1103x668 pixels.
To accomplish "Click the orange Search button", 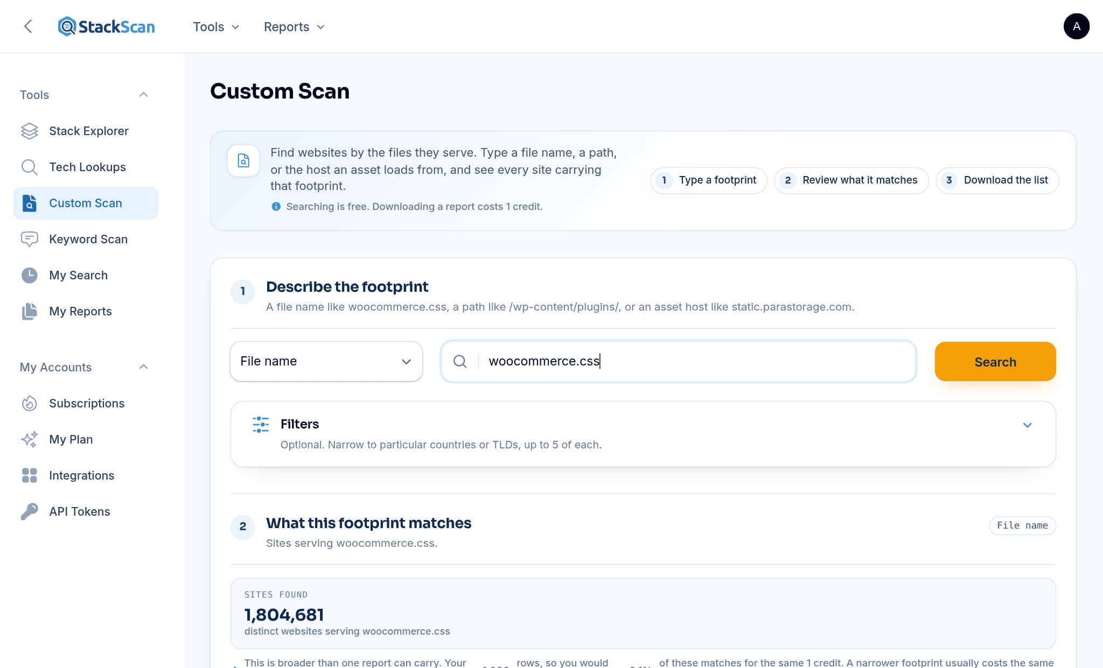I will pyautogui.click(x=995, y=362).
